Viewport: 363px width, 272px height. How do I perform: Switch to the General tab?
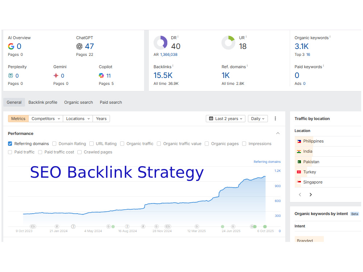point(14,102)
